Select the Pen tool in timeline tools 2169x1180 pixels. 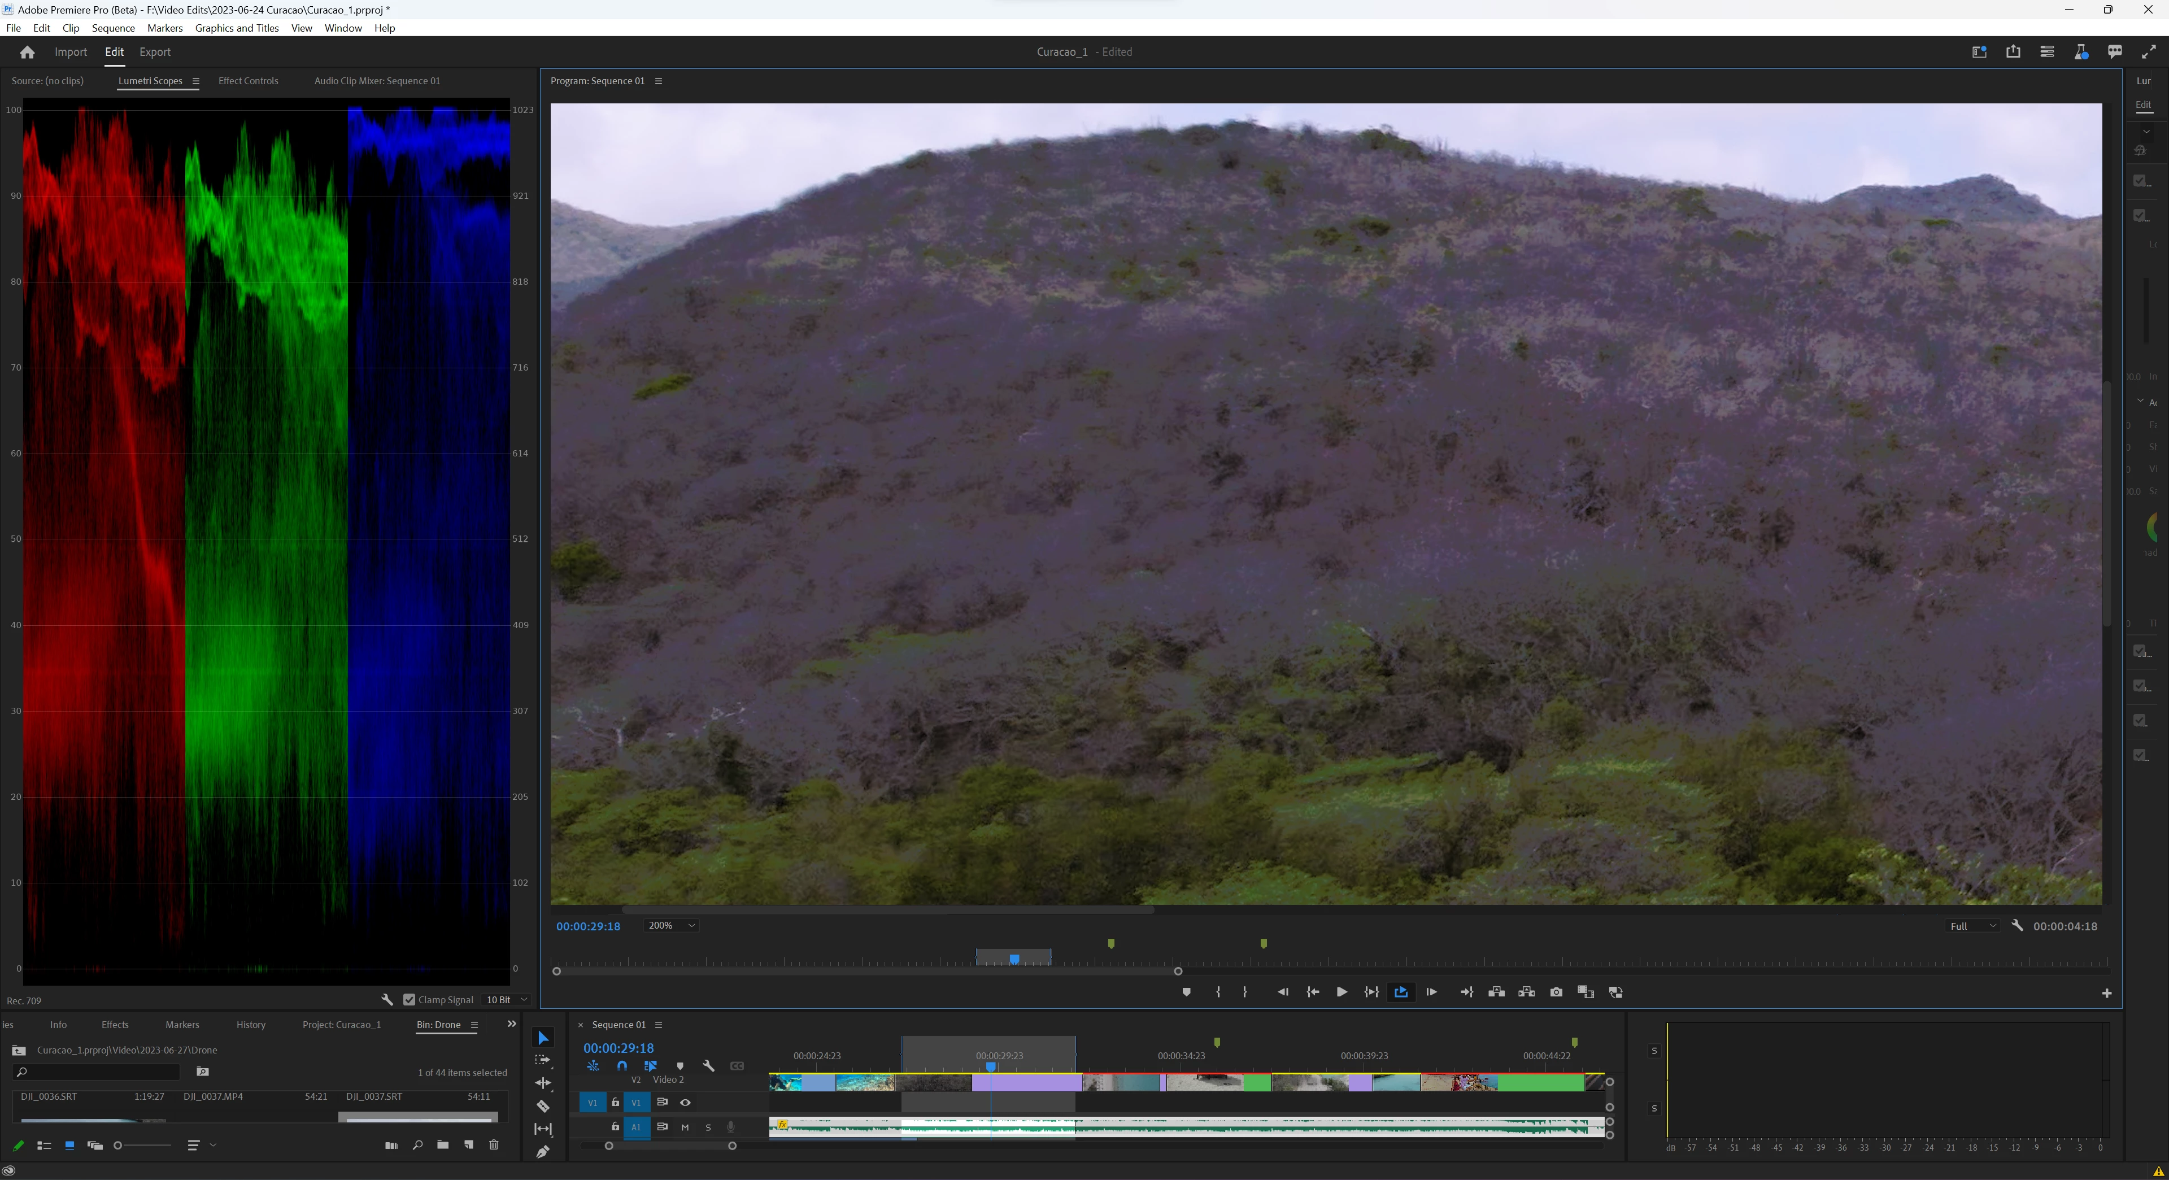point(543,1151)
